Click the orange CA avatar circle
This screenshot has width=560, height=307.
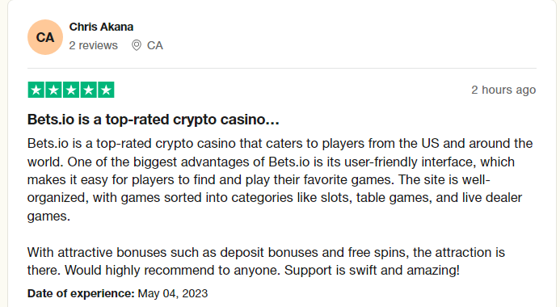(45, 37)
